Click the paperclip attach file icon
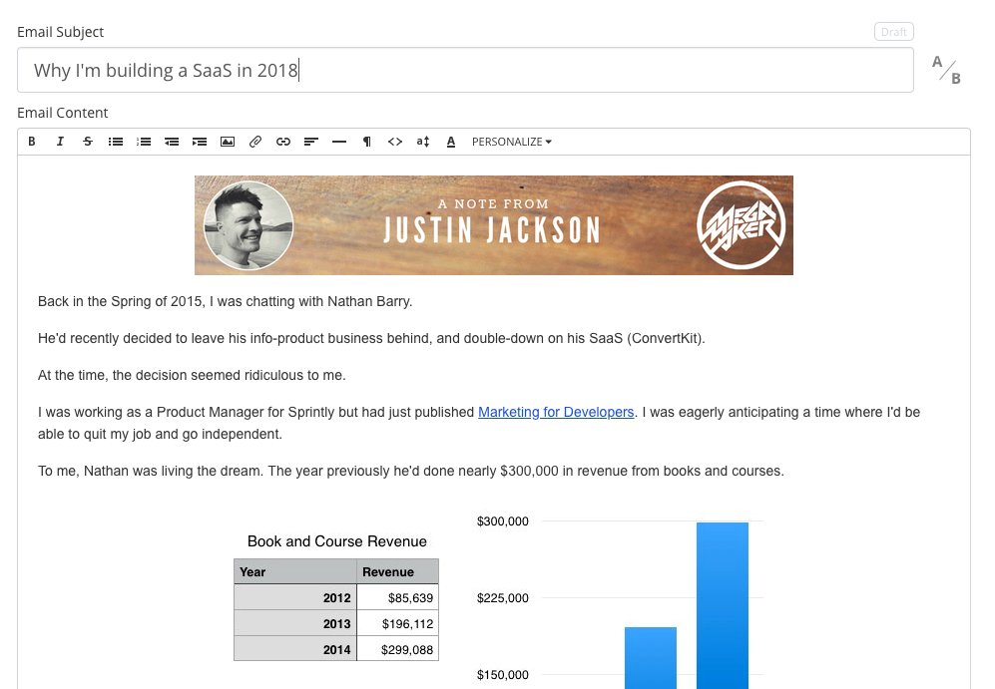The height and width of the screenshot is (689, 995). 255,142
